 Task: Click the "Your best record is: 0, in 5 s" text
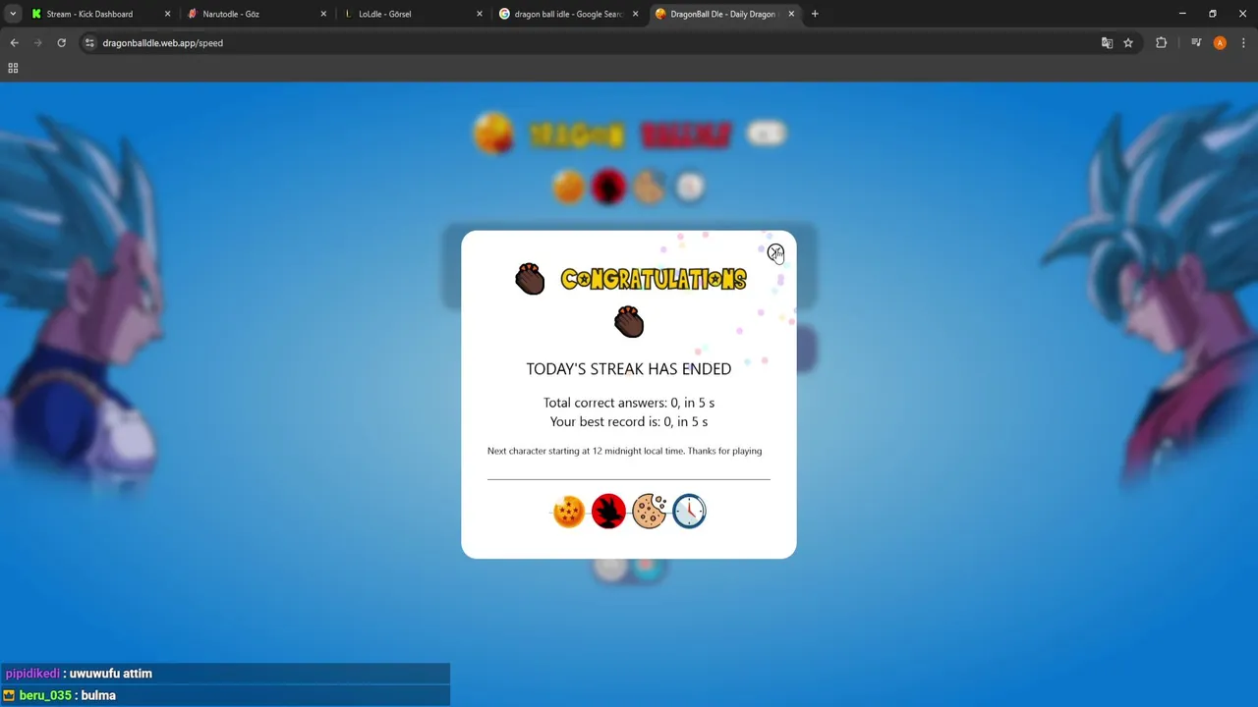tap(629, 422)
